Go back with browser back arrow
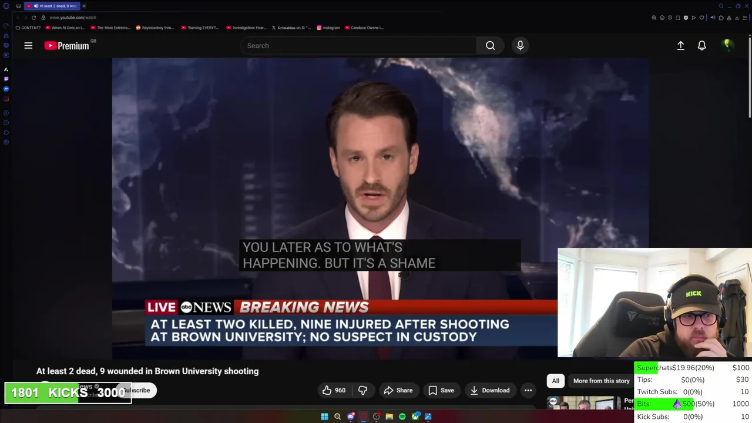752x423 pixels. pos(18,18)
